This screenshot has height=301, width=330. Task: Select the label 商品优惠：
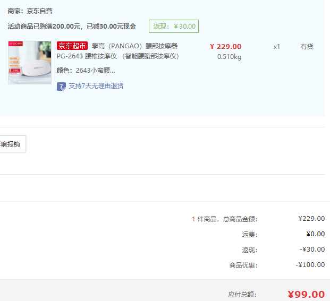[x=243, y=265]
